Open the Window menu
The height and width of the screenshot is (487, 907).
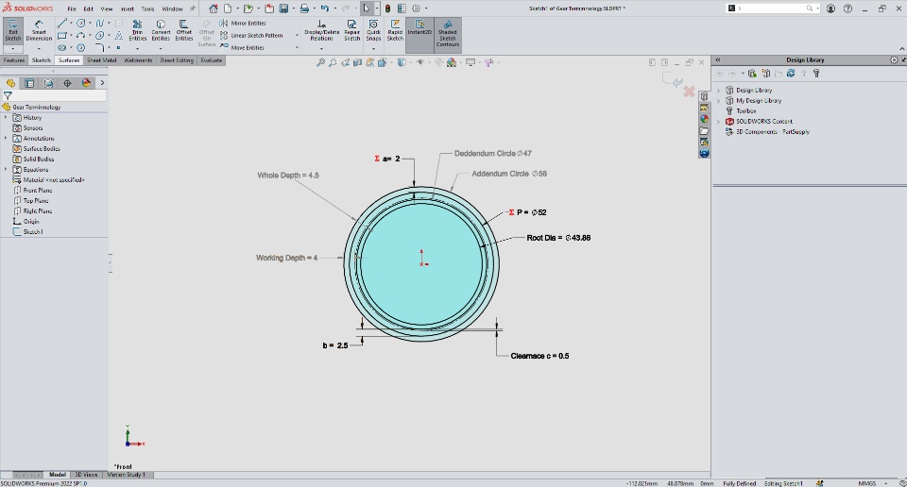pos(172,8)
